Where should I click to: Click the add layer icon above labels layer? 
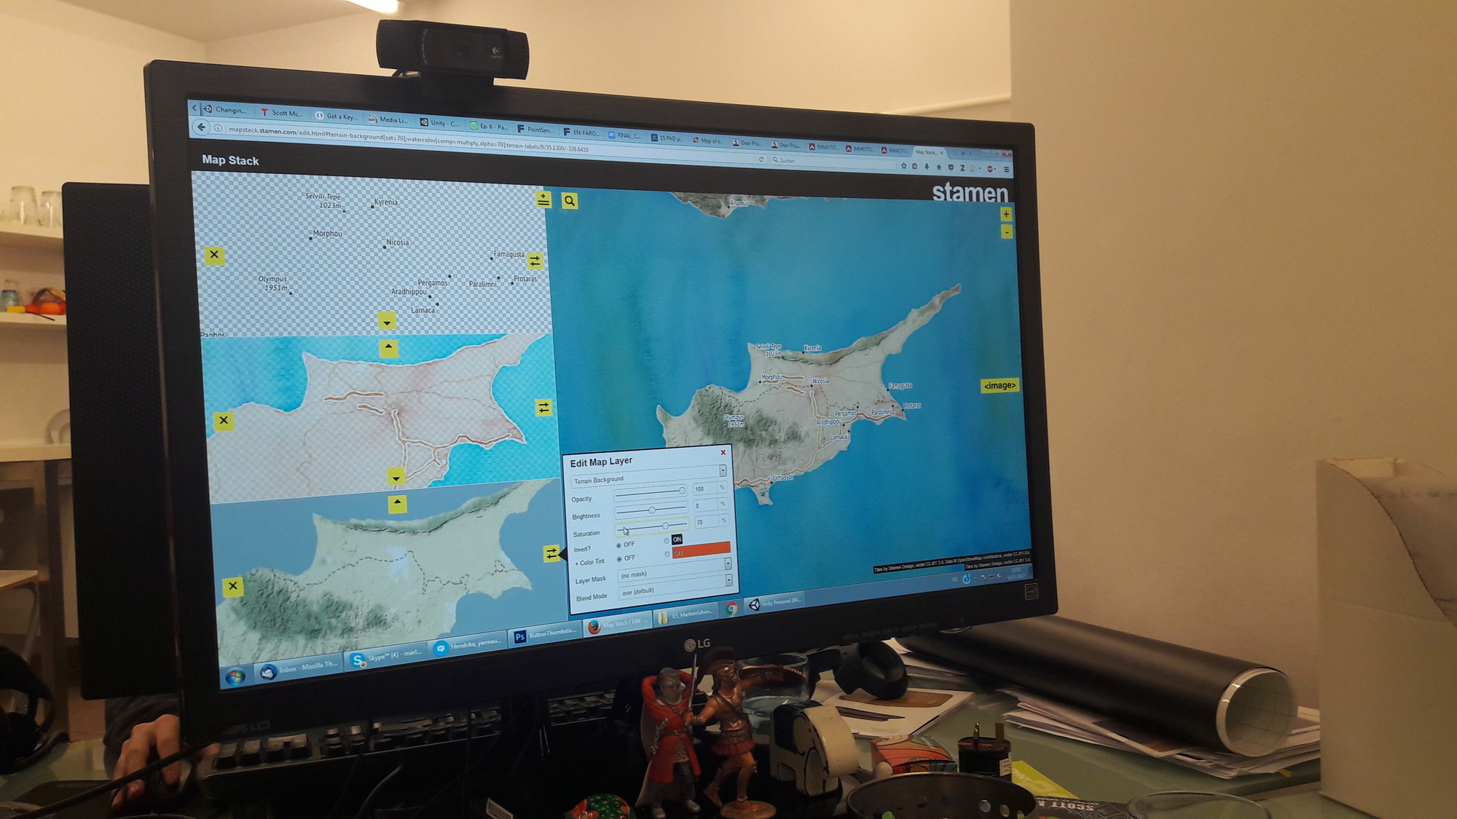tap(543, 199)
